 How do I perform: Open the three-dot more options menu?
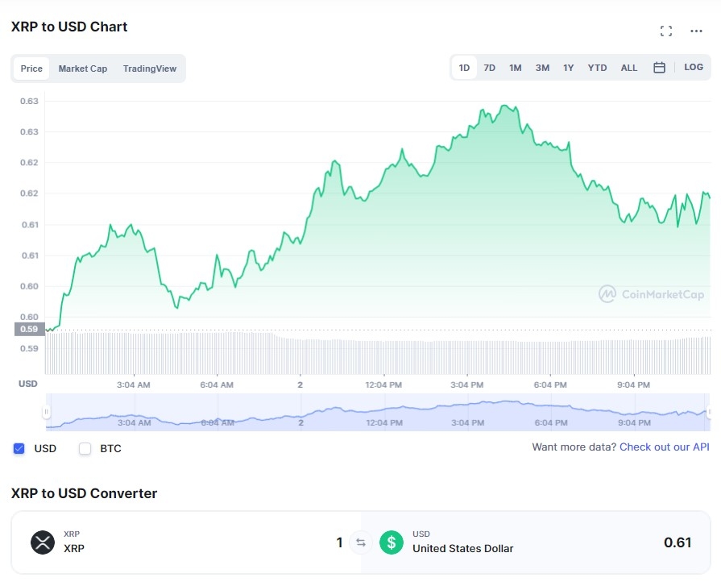tap(696, 31)
